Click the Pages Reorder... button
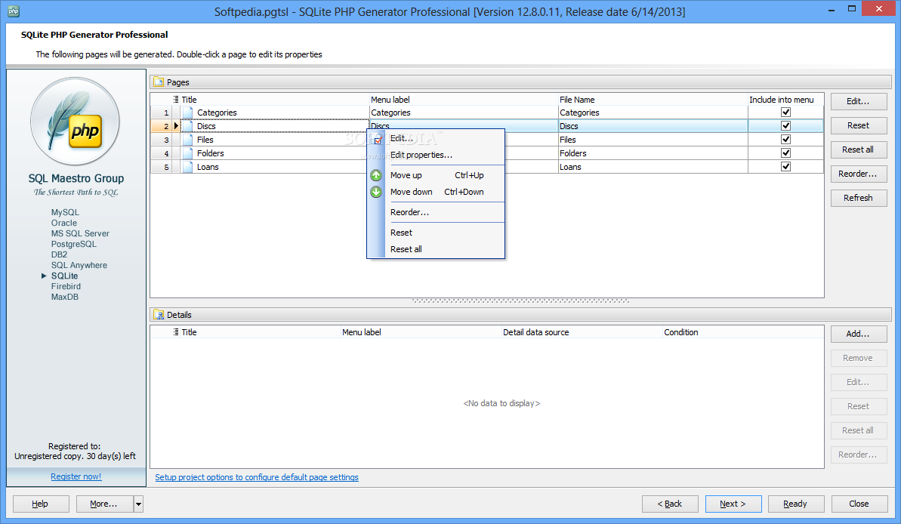This screenshot has width=901, height=524. pyautogui.click(x=859, y=174)
